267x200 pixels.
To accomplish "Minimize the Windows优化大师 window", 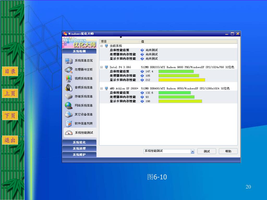I will (227, 34).
